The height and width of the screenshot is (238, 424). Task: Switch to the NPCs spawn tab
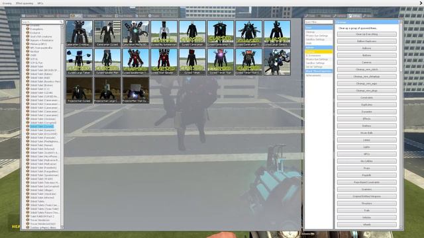coord(76,16)
